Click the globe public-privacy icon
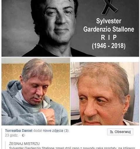 tap(23, 135)
